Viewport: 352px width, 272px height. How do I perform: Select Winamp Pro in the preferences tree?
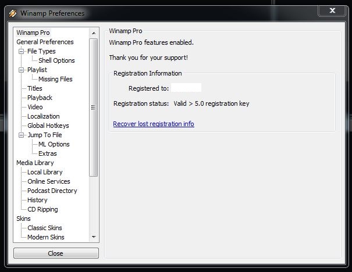(33, 33)
